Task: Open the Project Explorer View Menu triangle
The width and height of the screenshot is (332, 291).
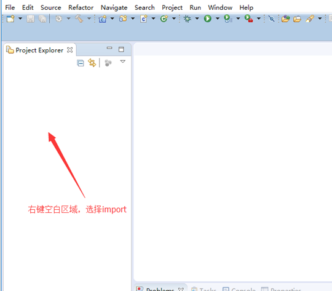Action: tap(123, 62)
